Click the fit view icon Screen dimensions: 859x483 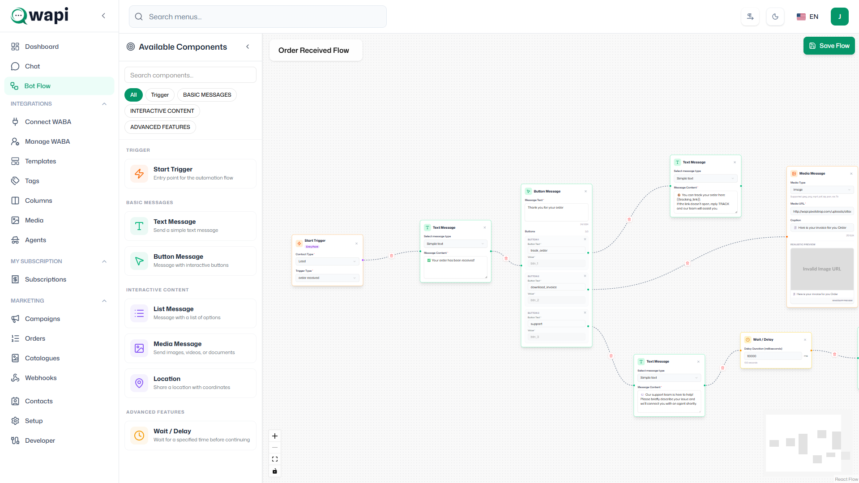(275, 459)
